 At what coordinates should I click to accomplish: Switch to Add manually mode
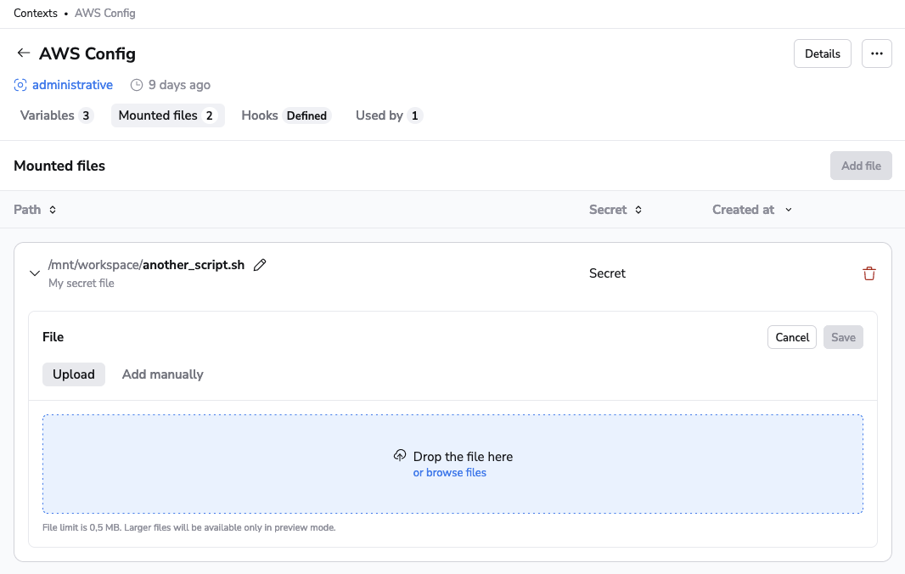coord(163,374)
